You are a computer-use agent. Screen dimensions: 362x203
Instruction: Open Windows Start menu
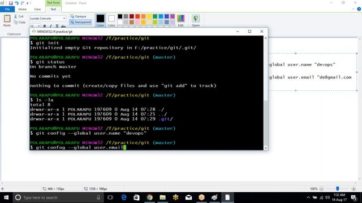point(6,197)
